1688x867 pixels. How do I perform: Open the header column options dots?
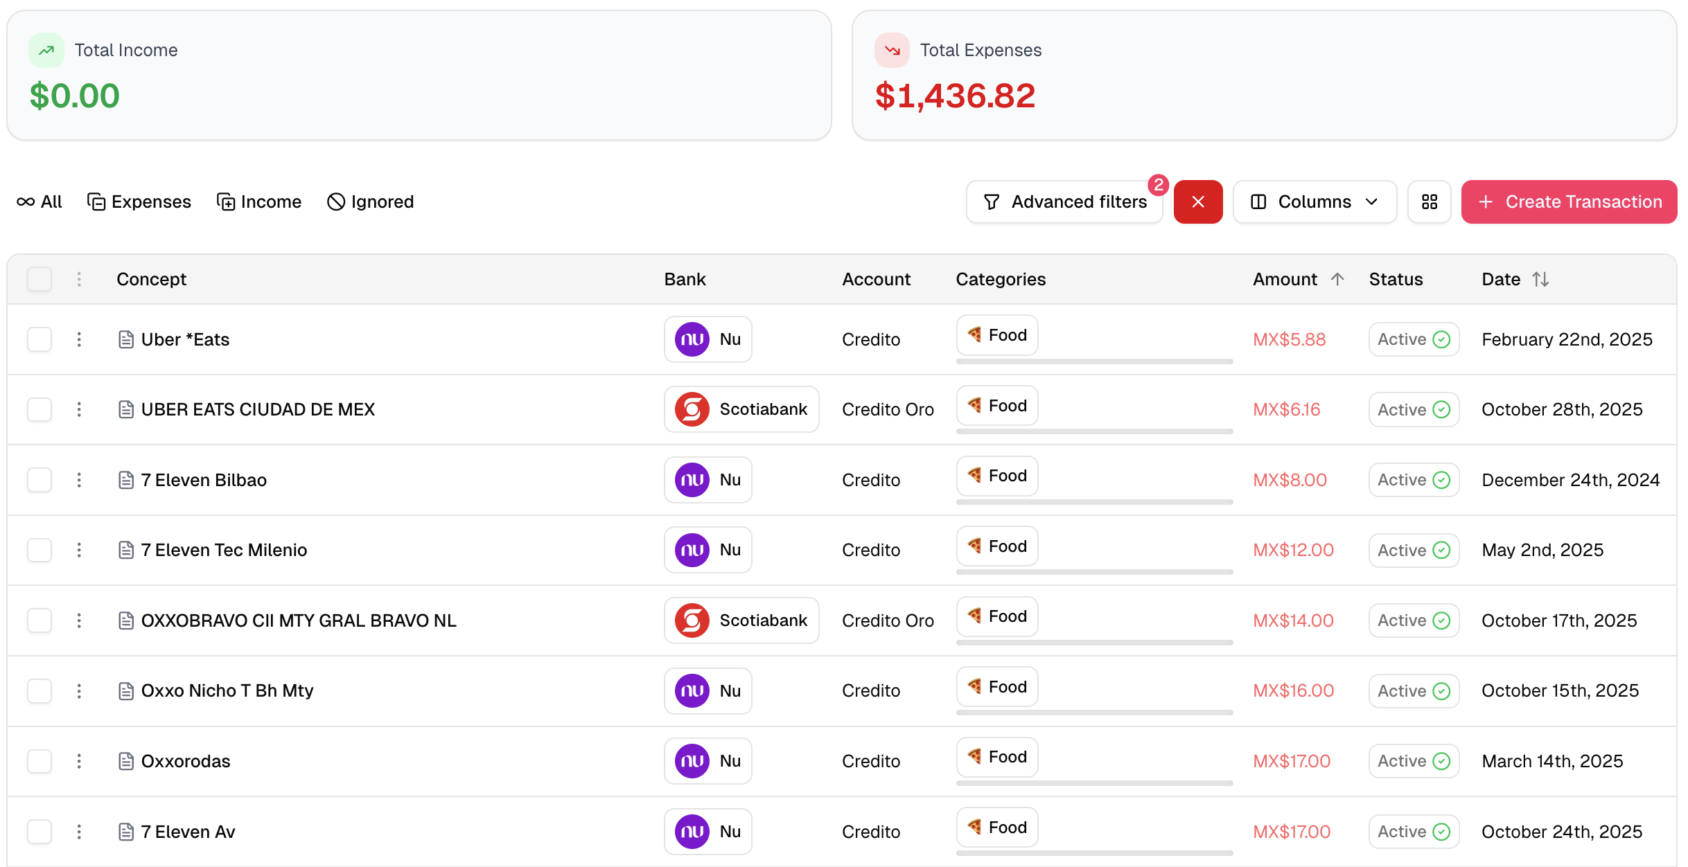[x=79, y=279]
